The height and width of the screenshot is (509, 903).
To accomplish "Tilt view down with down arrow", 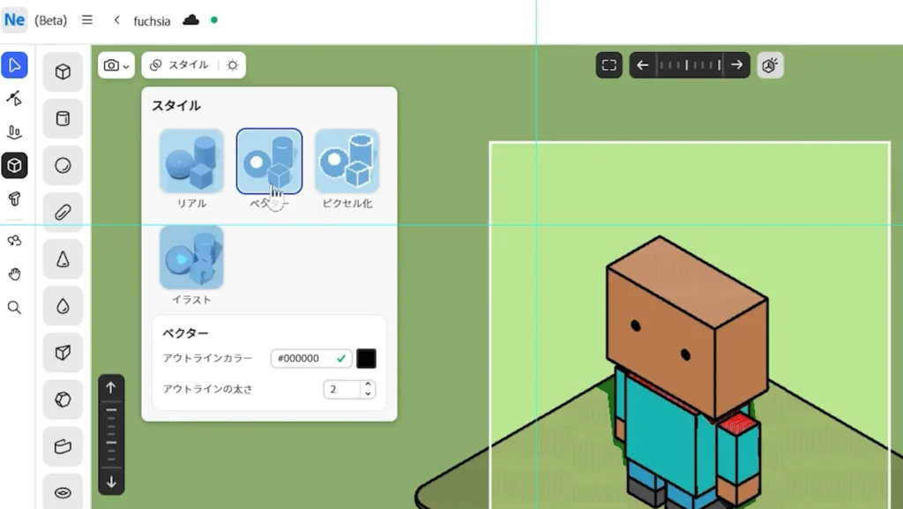I will point(111,482).
